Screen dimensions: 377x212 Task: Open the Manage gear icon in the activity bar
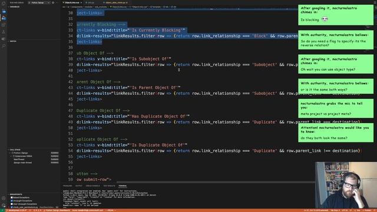point(4,205)
